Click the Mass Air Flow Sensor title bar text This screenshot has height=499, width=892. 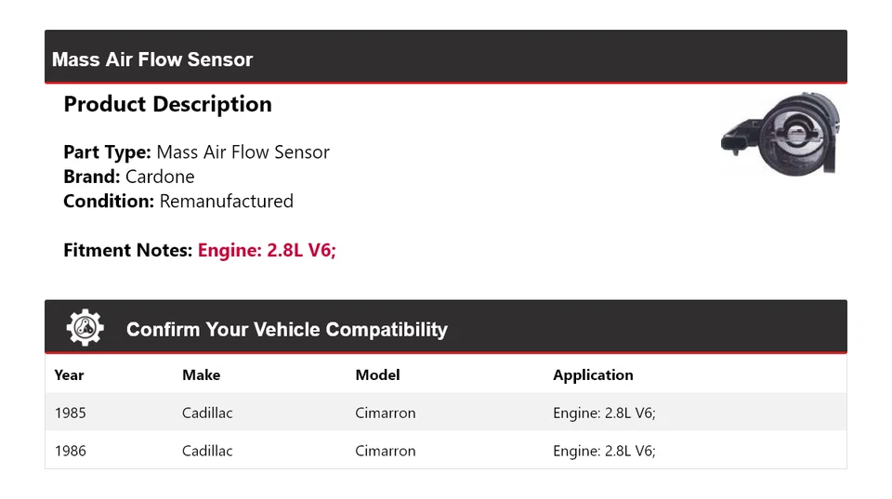(x=152, y=59)
